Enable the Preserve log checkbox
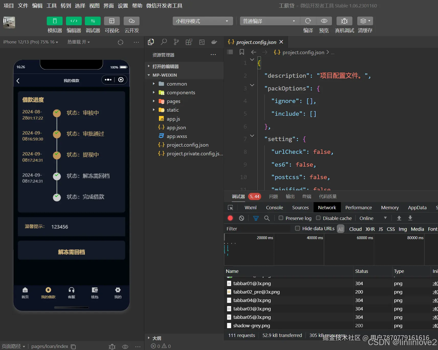Image resolution: width=438 pixels, height=350 pixels. 281,218
